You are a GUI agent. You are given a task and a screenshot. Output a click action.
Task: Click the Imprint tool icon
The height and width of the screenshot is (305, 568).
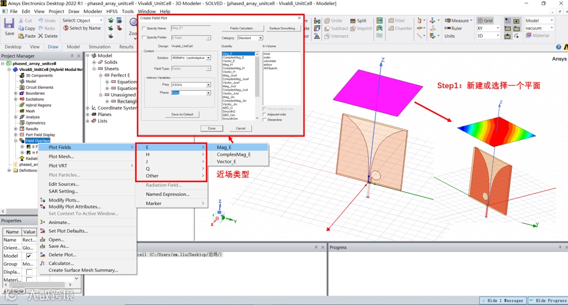coord(353,28)
